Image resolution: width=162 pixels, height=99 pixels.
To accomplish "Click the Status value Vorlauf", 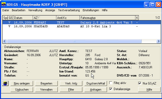I will (x=143, y=51).
